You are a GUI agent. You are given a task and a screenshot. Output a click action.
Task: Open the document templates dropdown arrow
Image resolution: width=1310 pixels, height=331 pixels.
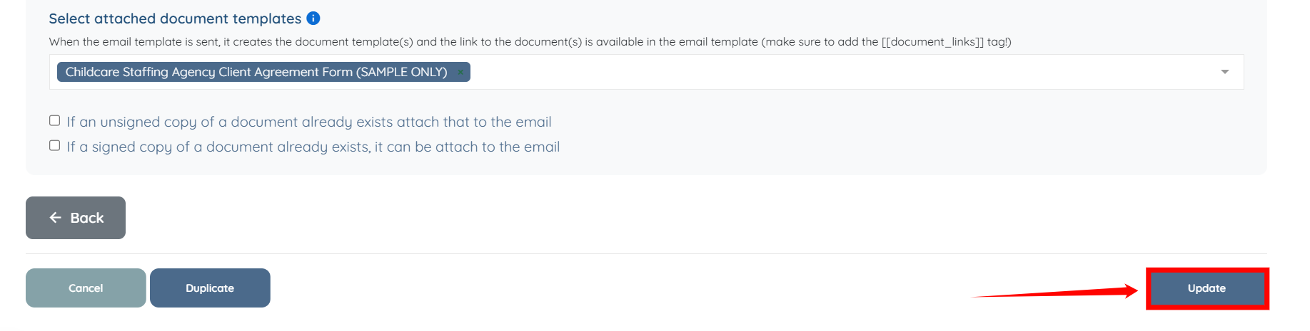[x=1224, y=72]
